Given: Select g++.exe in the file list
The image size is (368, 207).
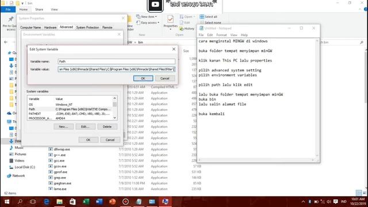Looking at the screenshot, I should click(60, 155).
